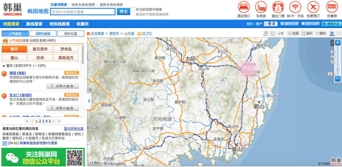Collapse the zoom control side arrow
The image size is (342, 167).
tap(332, 43)
